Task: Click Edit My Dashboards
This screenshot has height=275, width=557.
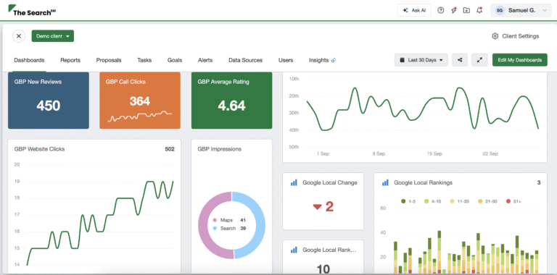Action: [x=520, y=60]
